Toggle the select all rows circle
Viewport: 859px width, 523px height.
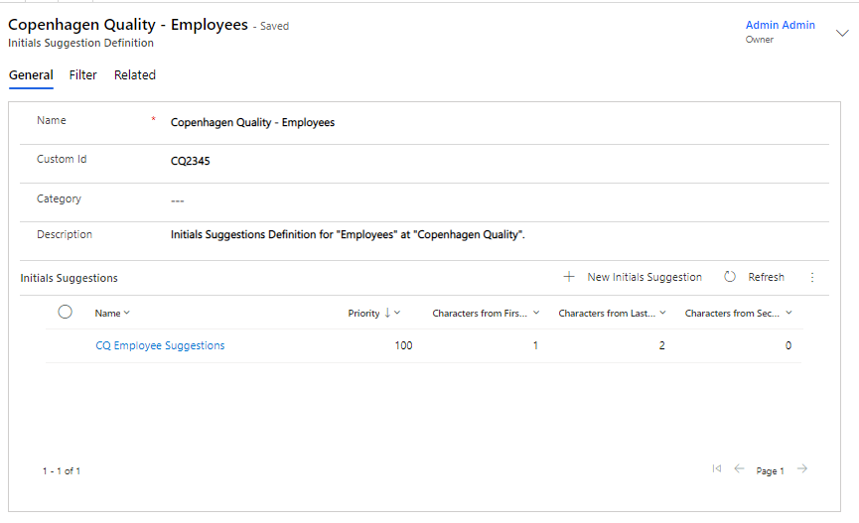tap(66, 313)
